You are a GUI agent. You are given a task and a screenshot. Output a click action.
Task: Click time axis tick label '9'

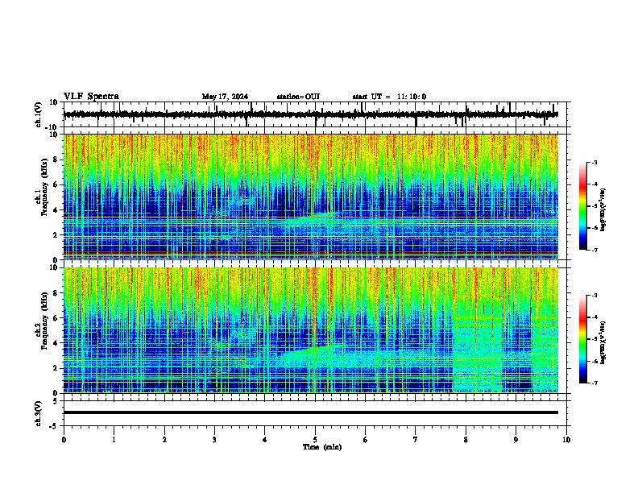pos(516,440)
